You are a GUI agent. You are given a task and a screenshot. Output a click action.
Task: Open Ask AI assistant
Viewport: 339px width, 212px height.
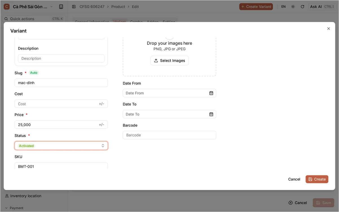[x=322, y=6]
